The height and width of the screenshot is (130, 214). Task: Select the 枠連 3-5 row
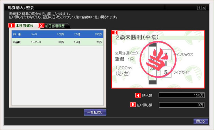point(57,34)
